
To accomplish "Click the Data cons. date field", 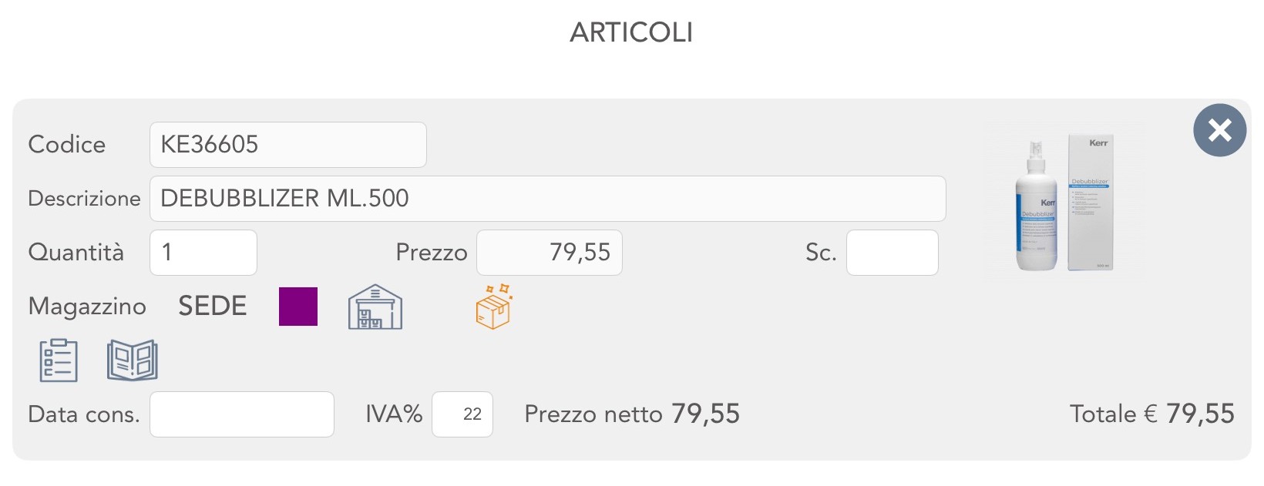I will pyautogui.click(x=241, y=414).
